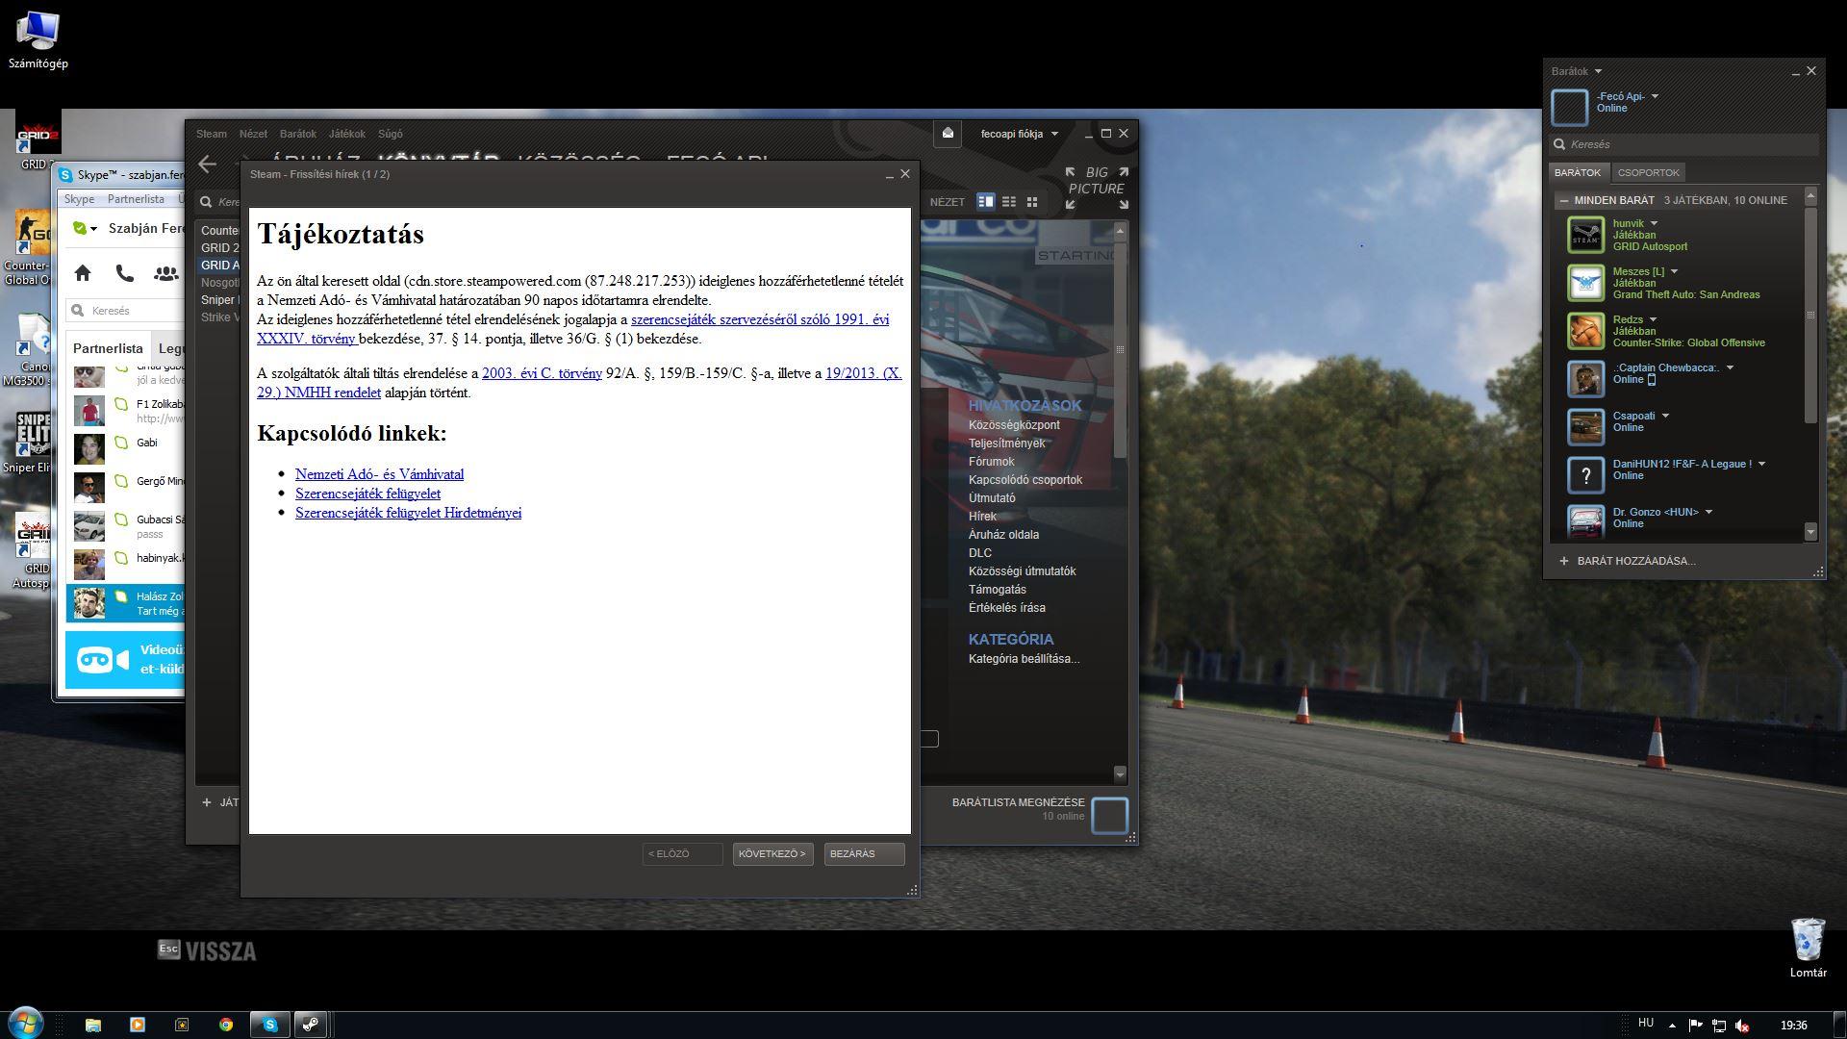Open Számítógép desktop icon
The image size is (1847, 1039).
(38, 40)
